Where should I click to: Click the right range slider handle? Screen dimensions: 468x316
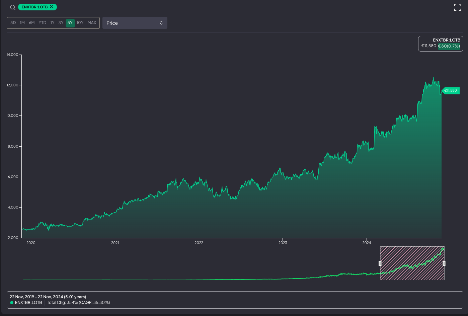pyautogui.click(x=444, y=263)
